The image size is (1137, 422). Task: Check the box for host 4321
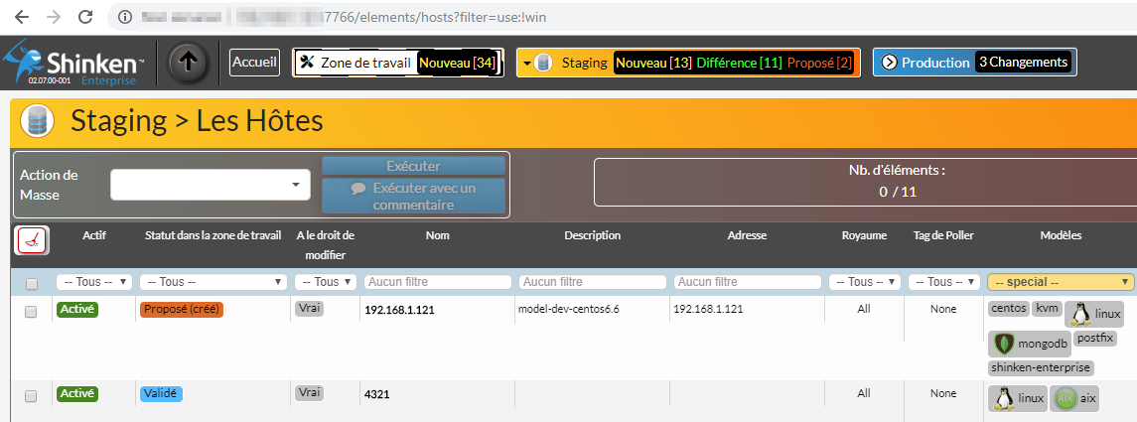(31, 396)
